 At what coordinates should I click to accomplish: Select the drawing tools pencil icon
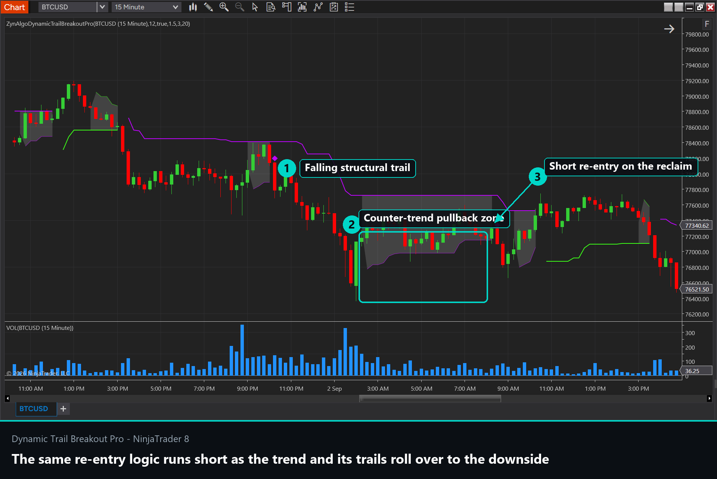208,7
